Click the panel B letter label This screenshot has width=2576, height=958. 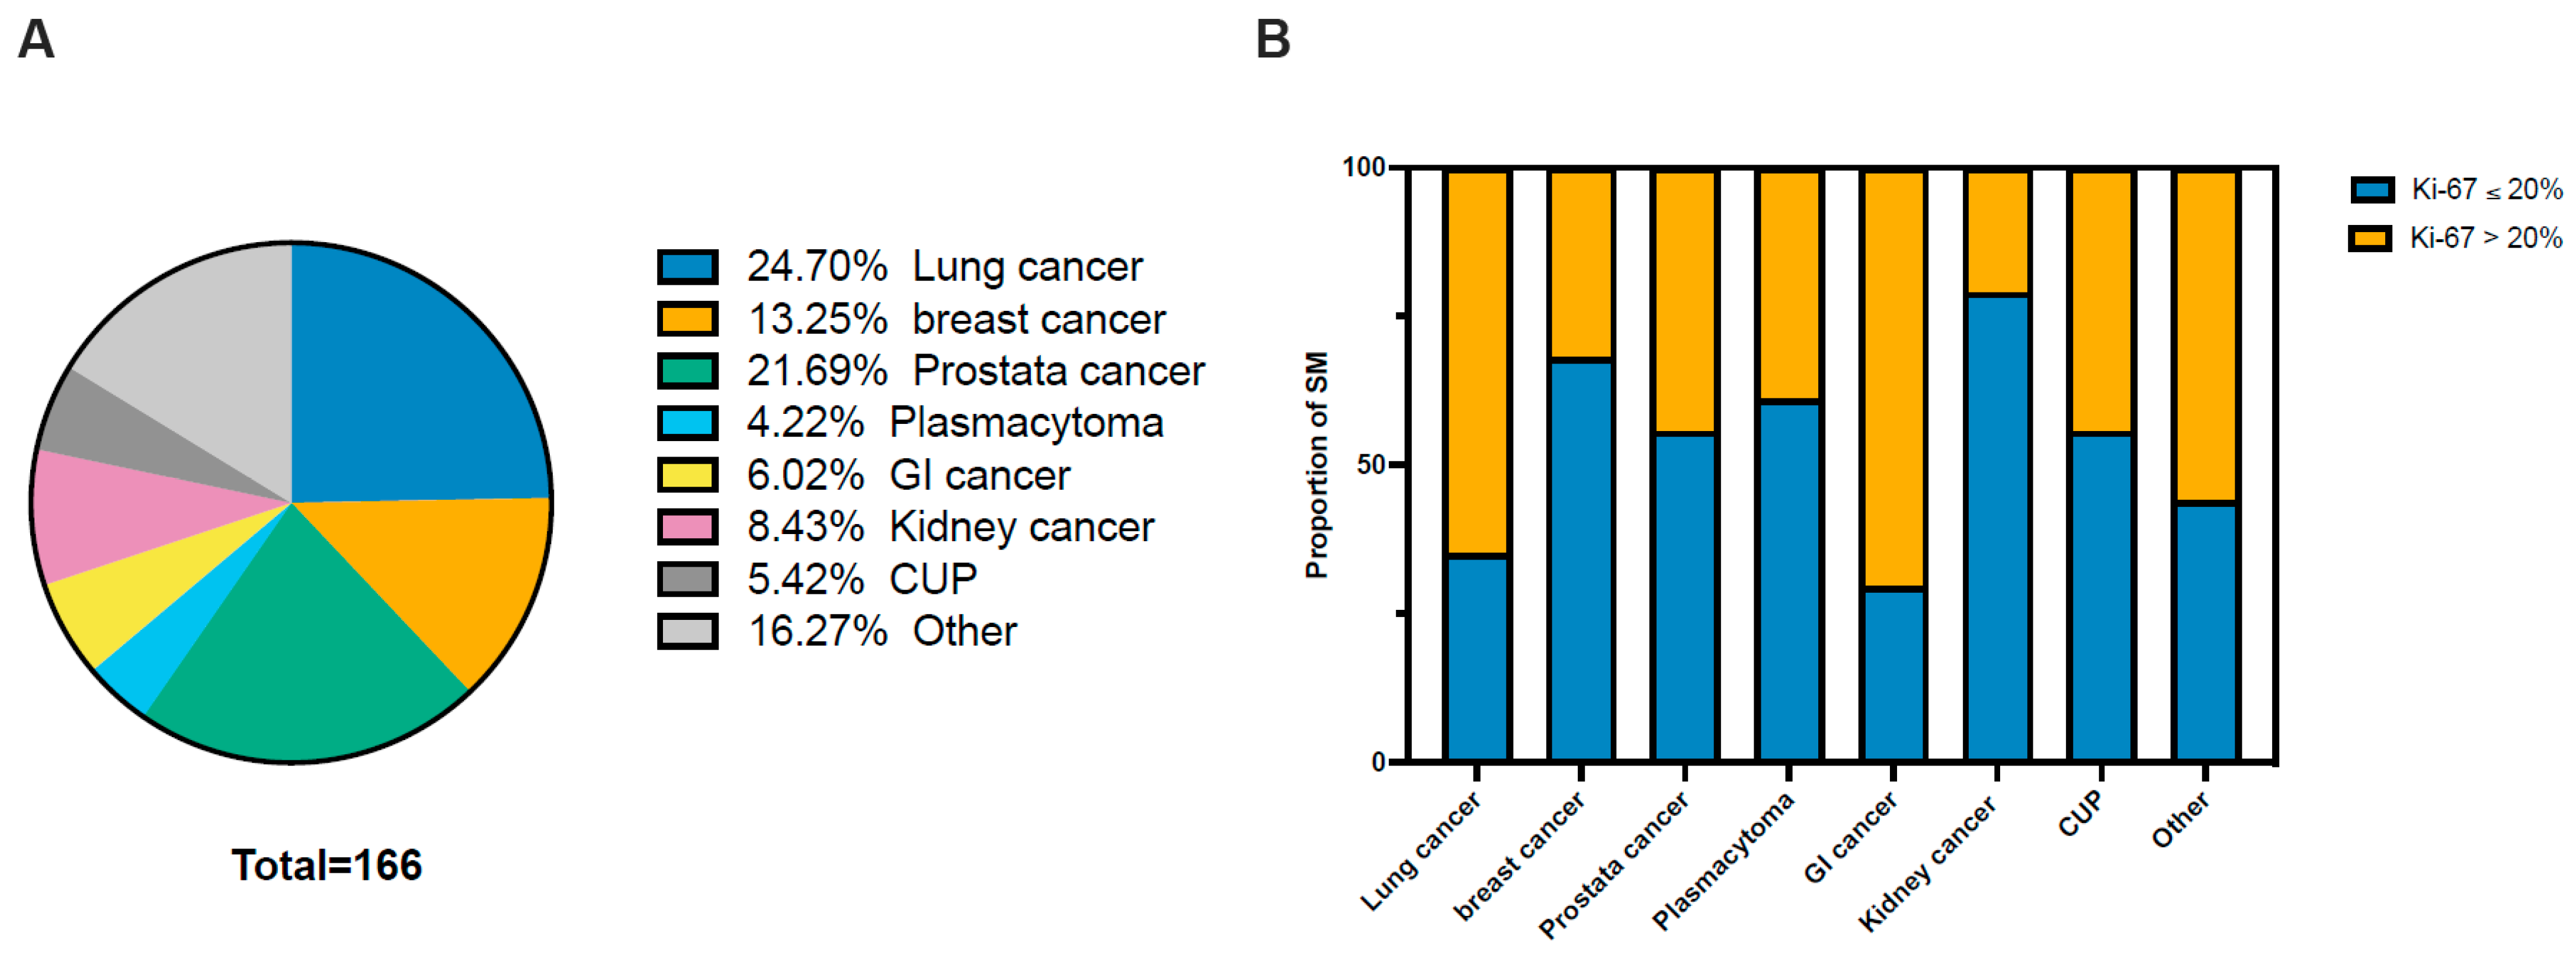[1272, 40]
